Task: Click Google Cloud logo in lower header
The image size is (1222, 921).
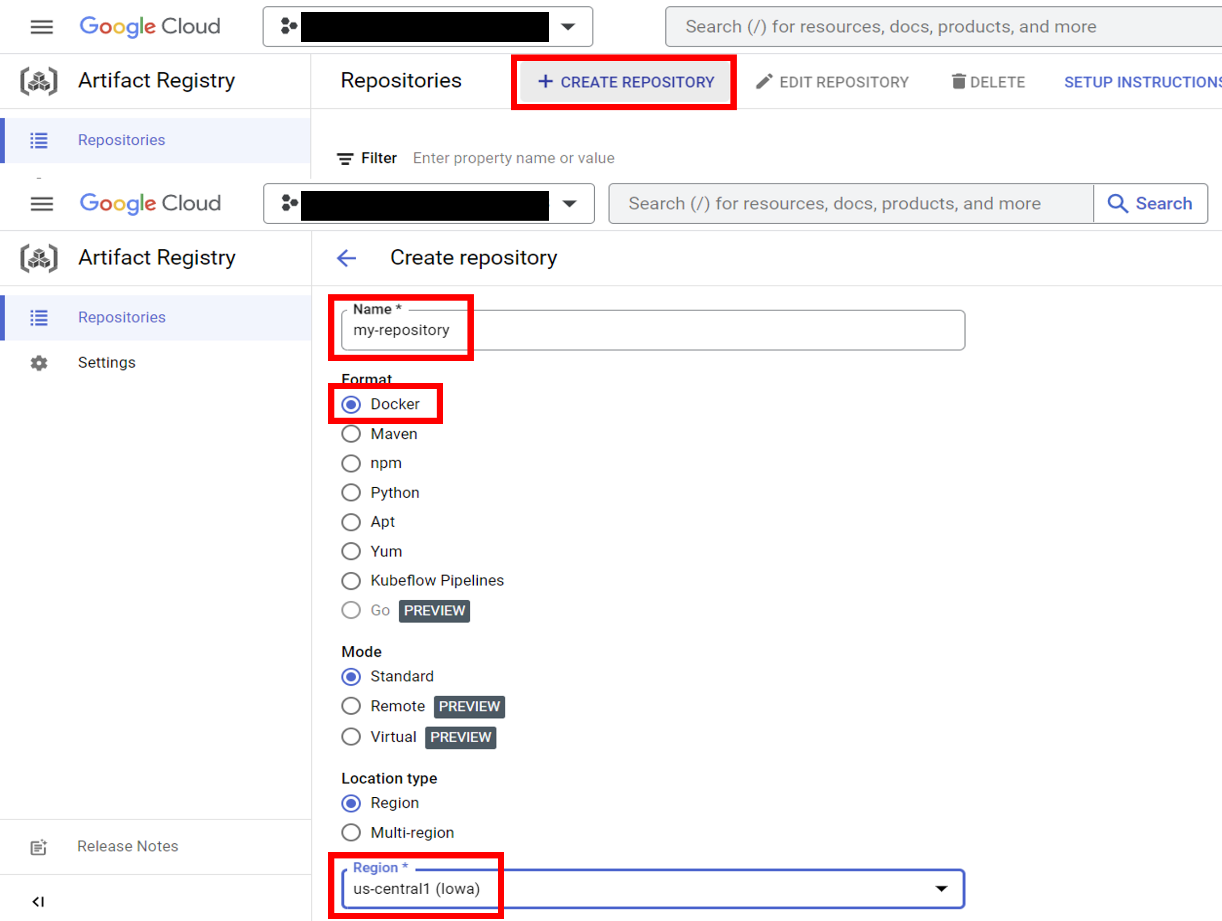Action: click(150, 203)
